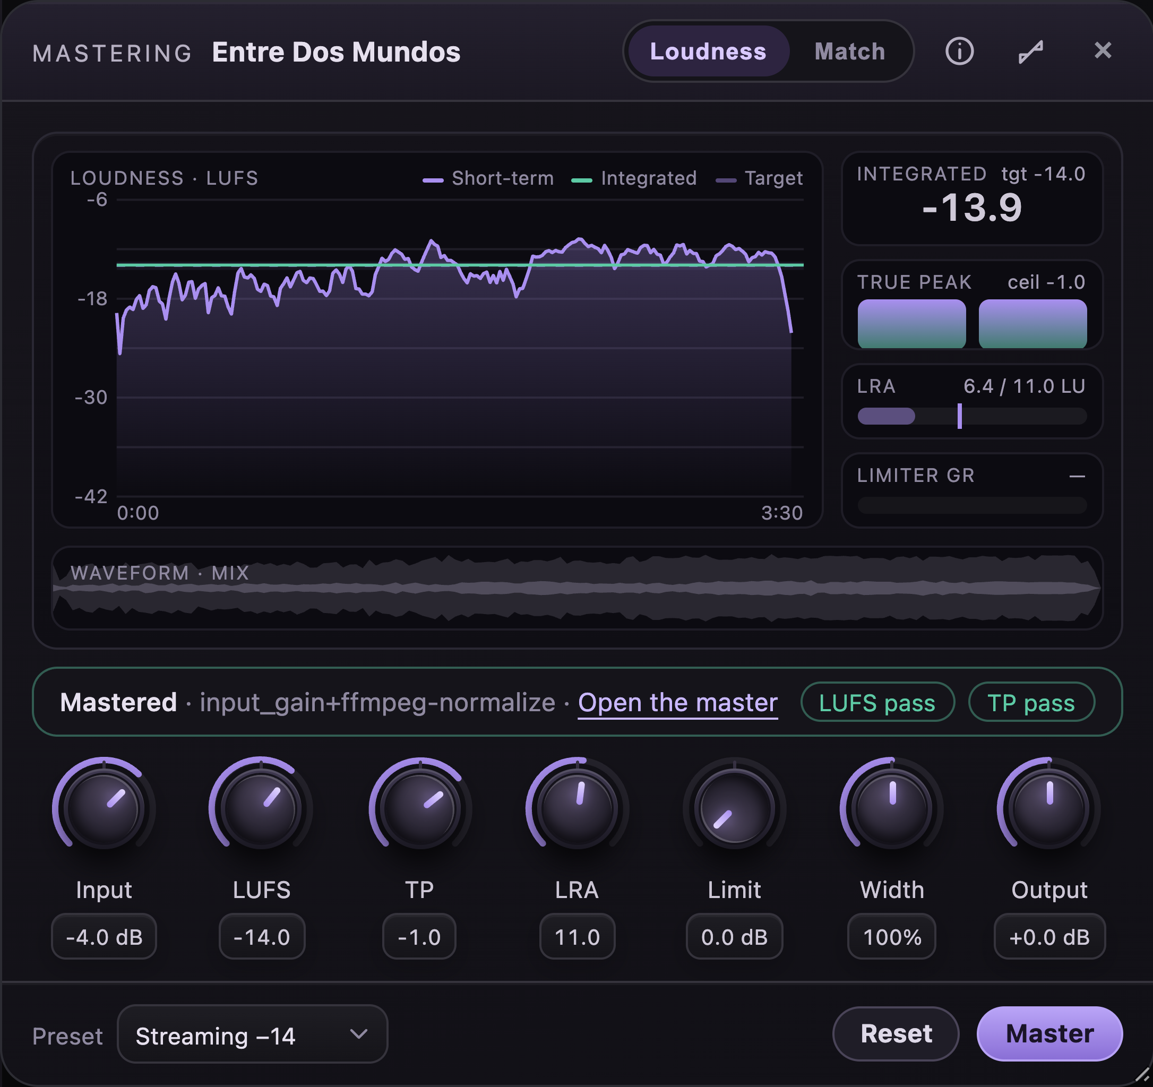Image resolution: width=1153 pixels, height=1087 pixels.
Task: Click the 3:30 end time label
Action: pos(782,513)
